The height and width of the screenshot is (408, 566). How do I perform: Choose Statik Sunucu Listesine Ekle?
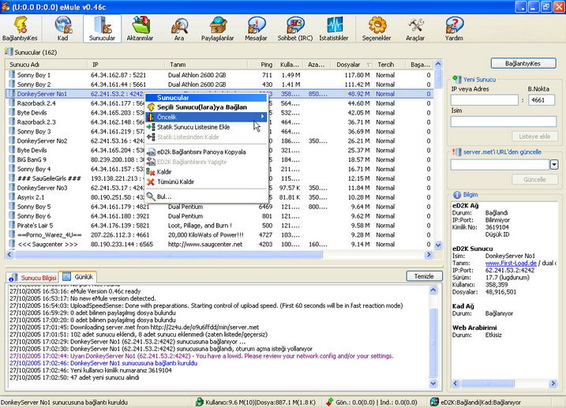pyautogui.click(x=206, y=127)
